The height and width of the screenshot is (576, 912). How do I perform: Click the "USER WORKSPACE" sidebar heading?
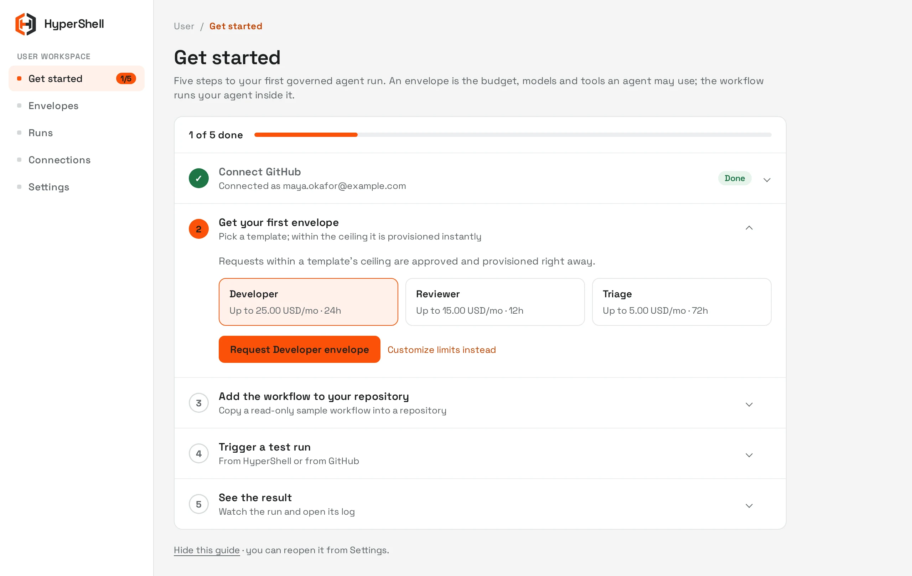(x=54, y=56)
